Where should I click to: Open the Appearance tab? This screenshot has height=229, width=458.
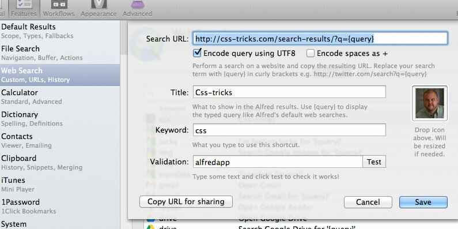tap(99, 9)
